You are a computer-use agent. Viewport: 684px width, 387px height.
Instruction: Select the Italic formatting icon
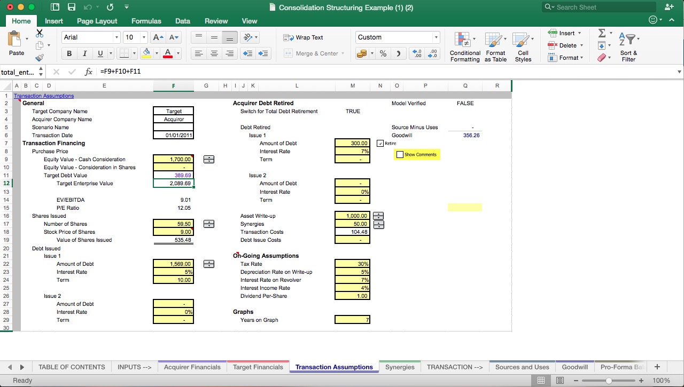click(84, 53)
